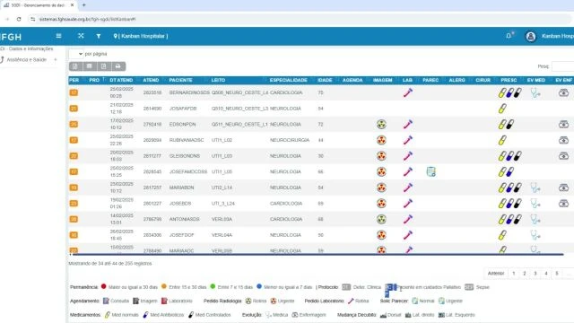574x323 pixels.
Task: Click the third export button above the table
Action: 104,66
